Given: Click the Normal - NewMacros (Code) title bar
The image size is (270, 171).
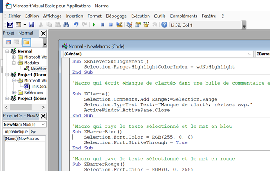Looking at the screenshot, I should (164, 46).
